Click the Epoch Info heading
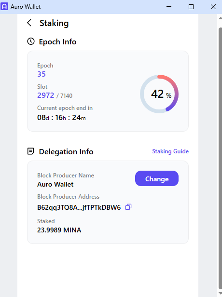 click(57, 41)
